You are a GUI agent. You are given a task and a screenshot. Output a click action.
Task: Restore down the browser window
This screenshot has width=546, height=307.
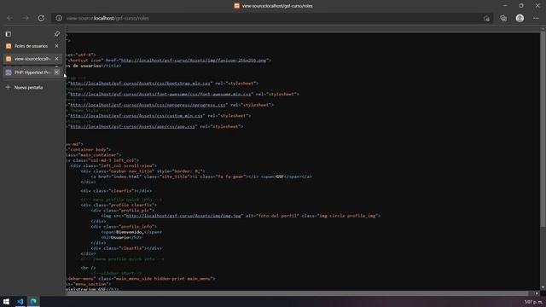521,6
